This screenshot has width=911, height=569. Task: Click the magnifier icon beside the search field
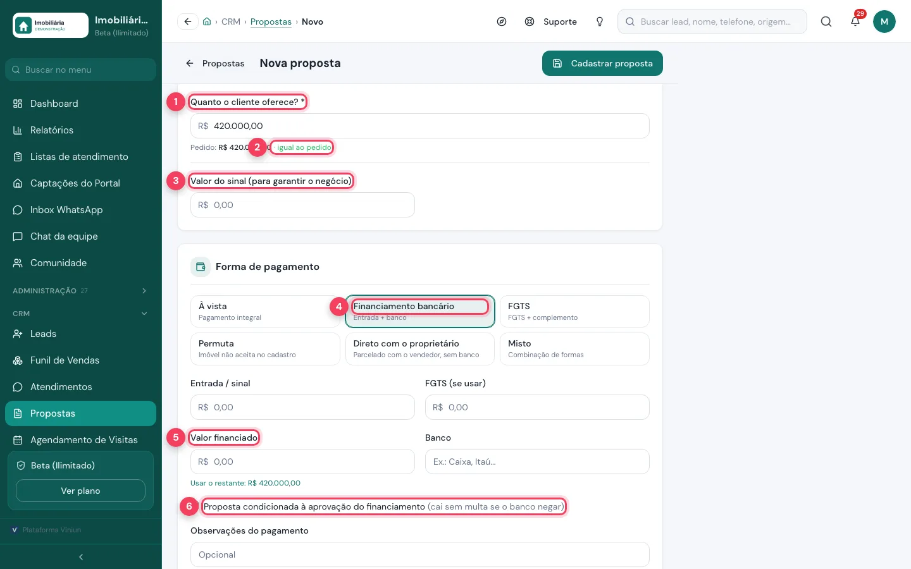pyautogui.click(x=826, y=21)
